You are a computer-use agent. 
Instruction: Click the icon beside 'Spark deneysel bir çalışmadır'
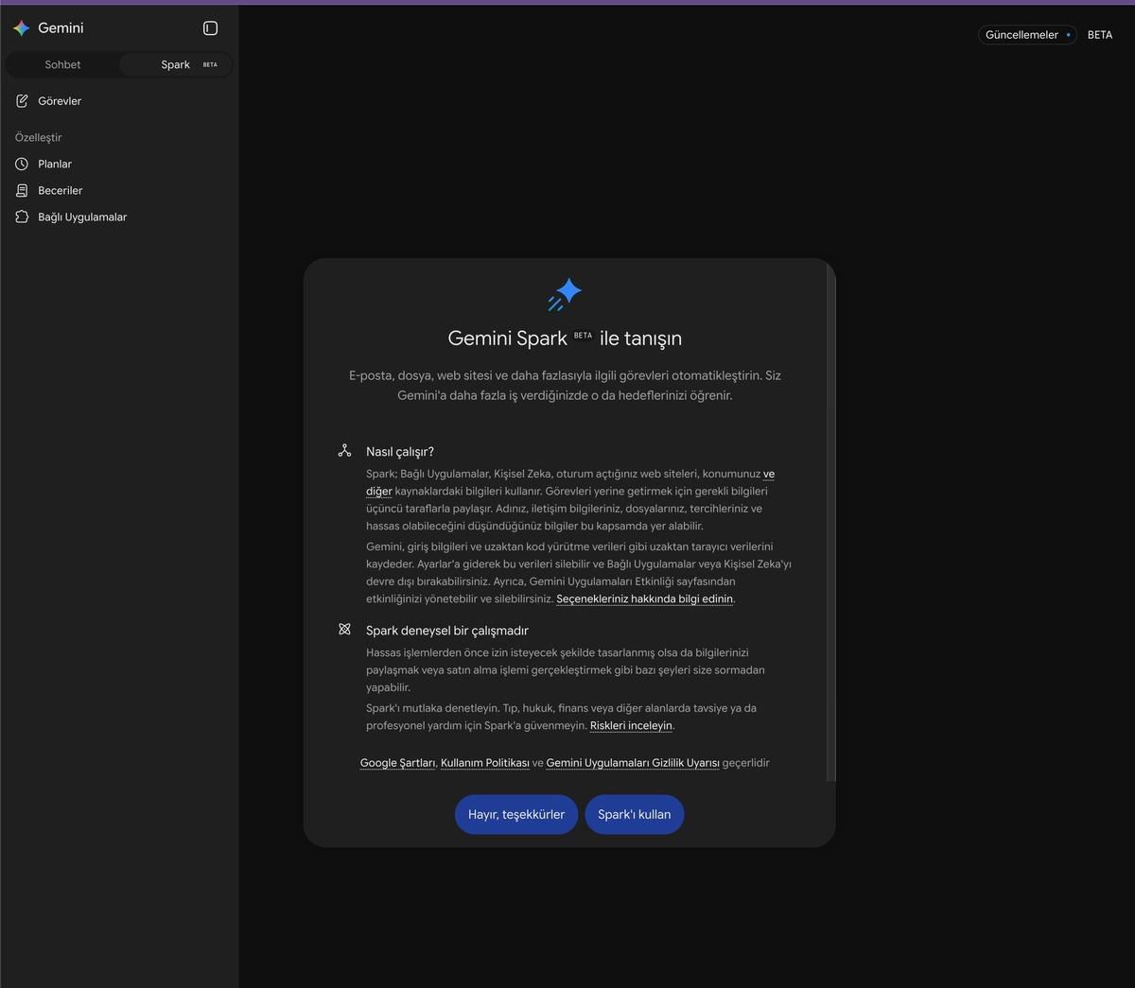344,630
